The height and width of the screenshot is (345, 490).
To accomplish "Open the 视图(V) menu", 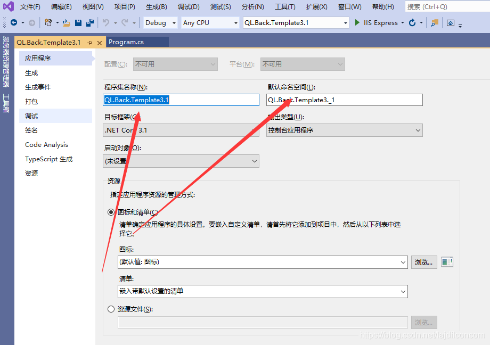I will click(93, 6).
